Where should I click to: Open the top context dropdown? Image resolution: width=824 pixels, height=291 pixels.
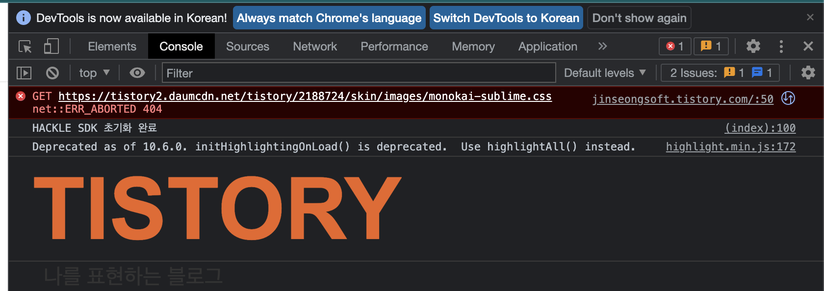point(94,73)
